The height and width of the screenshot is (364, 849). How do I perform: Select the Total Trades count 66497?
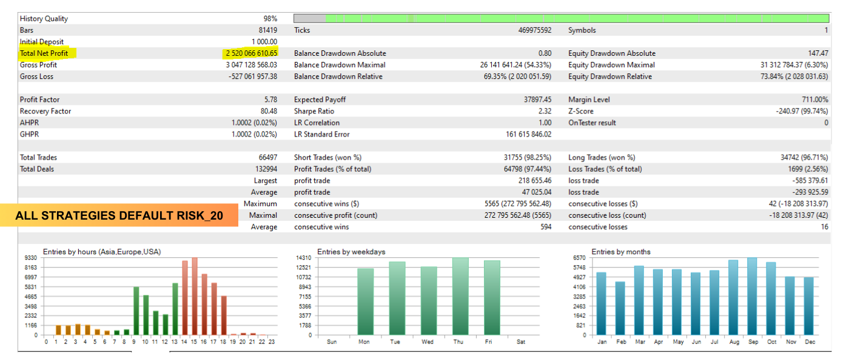pos(267,158)
